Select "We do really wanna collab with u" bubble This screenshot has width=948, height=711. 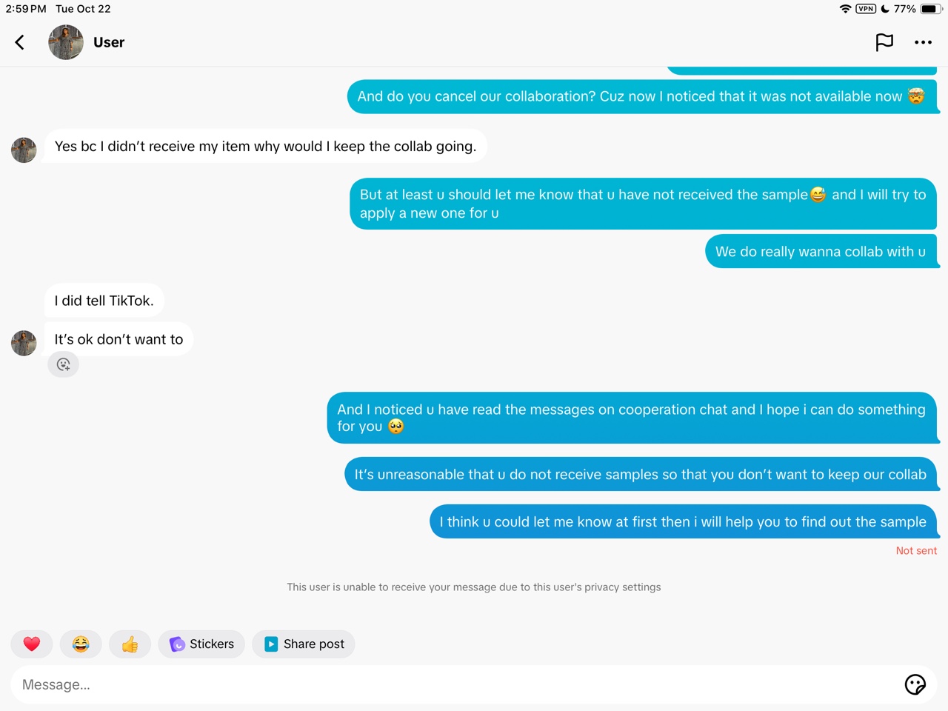tap(821, 251)
